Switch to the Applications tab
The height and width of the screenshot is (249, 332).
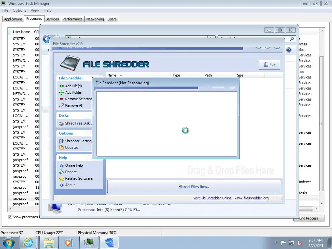[13, 19]
